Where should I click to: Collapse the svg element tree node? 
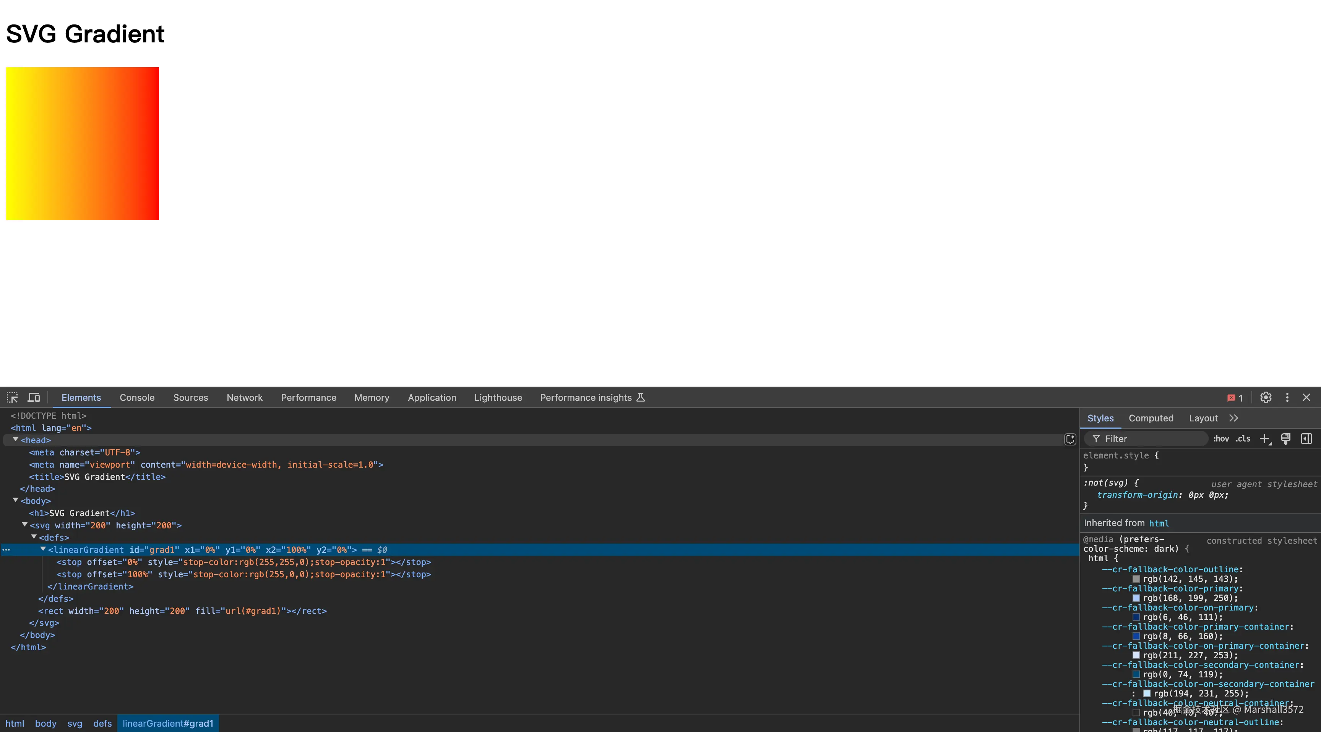click(x=24, y=525)
